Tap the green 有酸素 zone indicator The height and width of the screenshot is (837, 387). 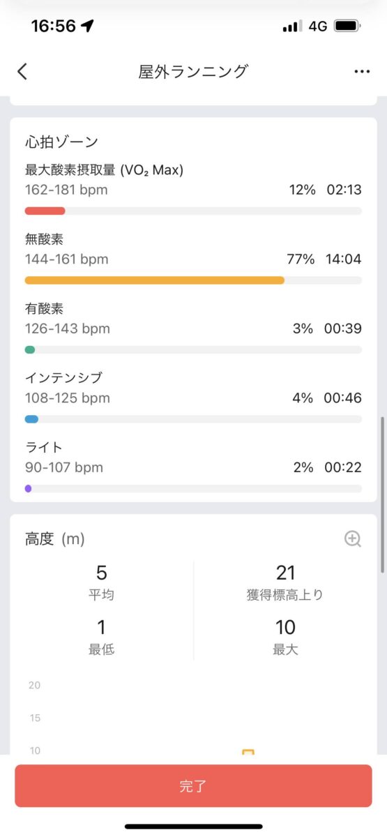click(x=30, y=349)
